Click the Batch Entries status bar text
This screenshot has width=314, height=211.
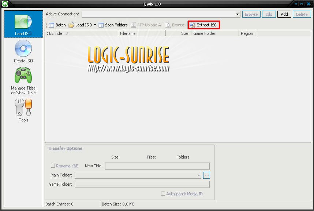(60, 204)
